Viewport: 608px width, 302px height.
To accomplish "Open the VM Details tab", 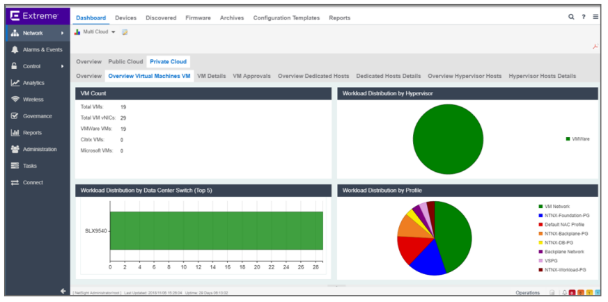I will coord(211,76).
